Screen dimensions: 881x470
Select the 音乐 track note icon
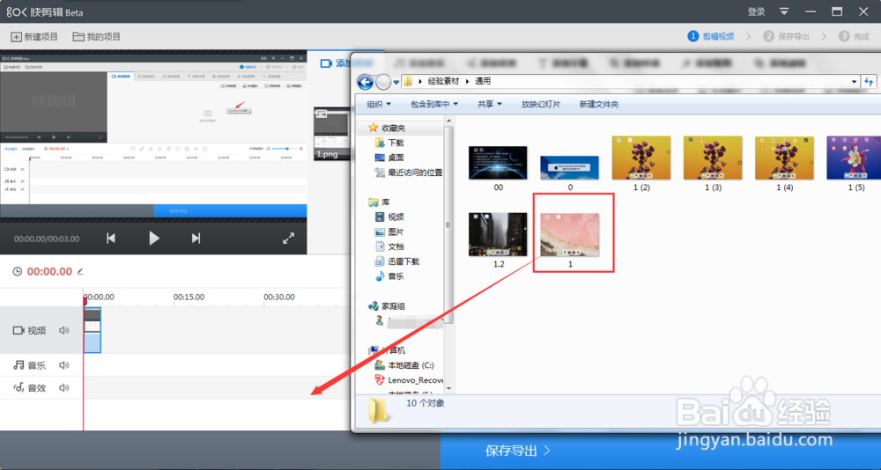click(x=19, y=365)
